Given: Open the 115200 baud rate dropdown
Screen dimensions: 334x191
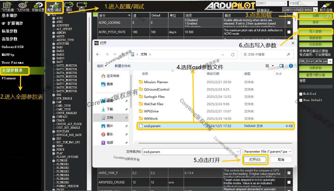Looking at the screenshot, I should [x=303, y=3].
